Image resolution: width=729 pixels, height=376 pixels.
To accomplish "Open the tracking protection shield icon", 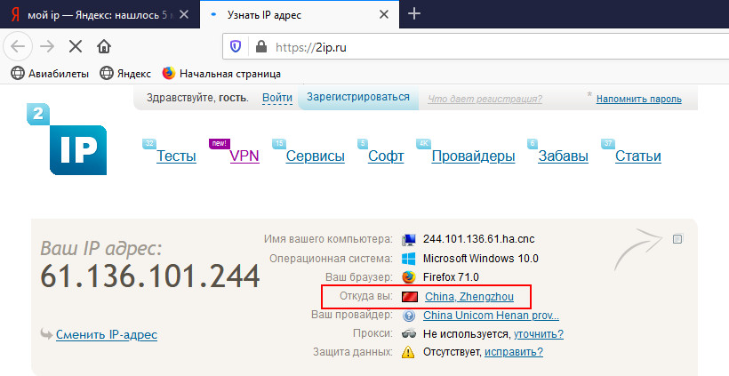I will (236, 46).
